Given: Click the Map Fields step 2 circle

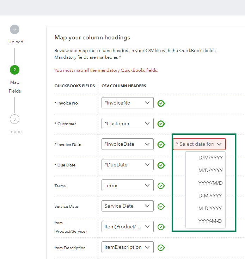Looking at the screenshot, I should click(x=14, y=70).
